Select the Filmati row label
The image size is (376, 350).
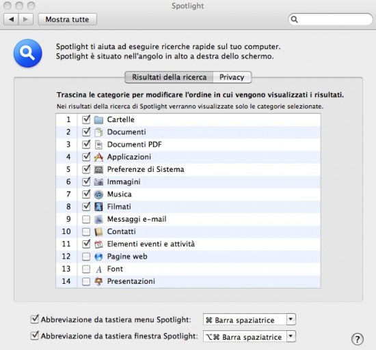click(x=119, y=207)
